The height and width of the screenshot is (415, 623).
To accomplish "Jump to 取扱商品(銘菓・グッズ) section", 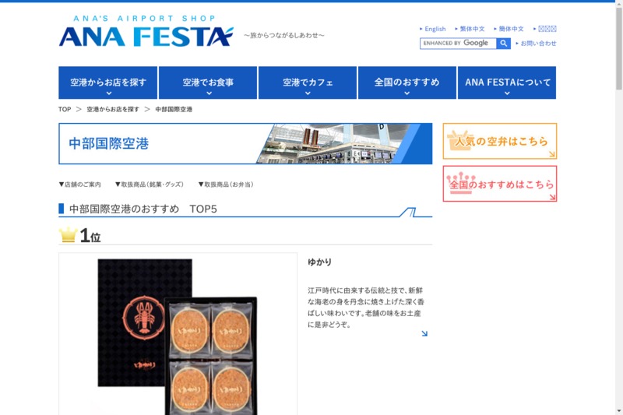I will tap(150, 185).
